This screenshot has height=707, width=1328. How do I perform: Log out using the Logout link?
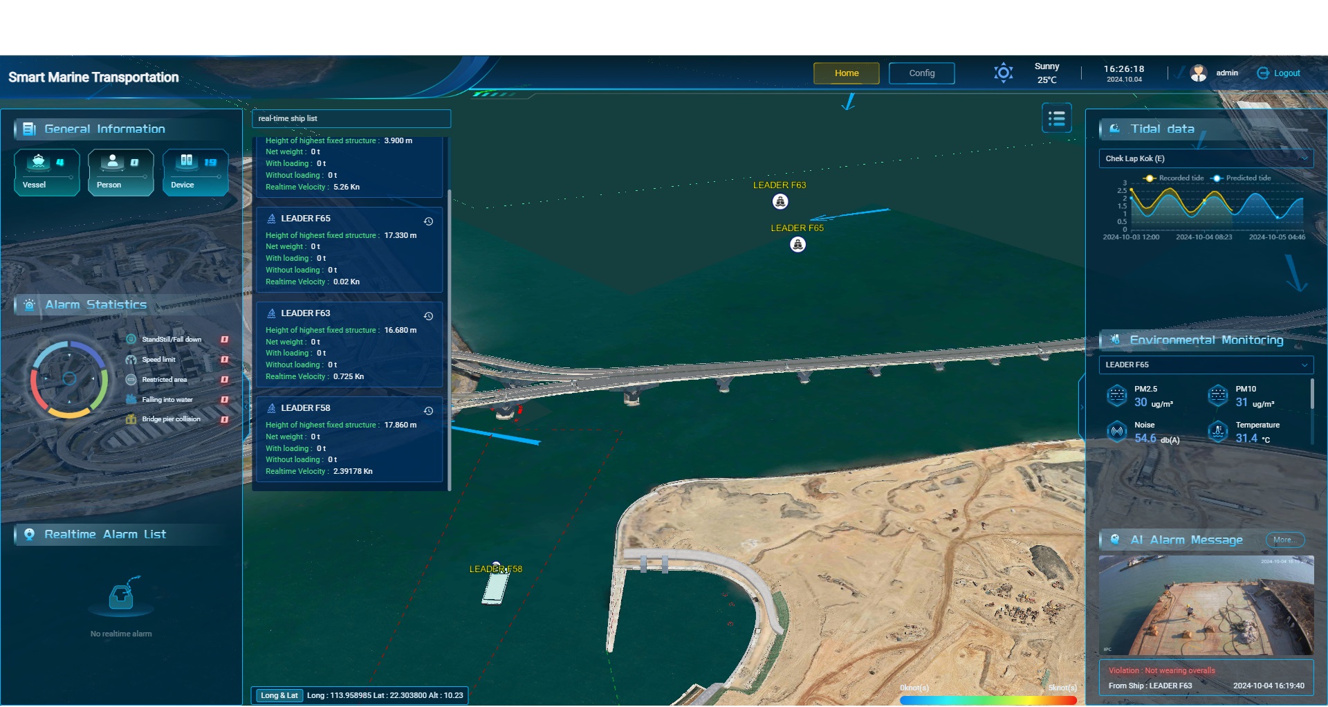click(1279, 73)
